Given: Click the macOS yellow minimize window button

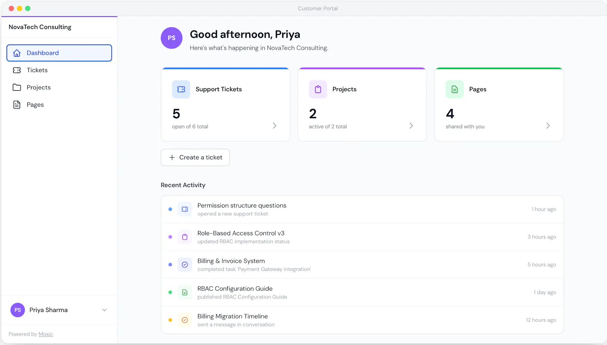Looking at the screenshot, I should coord(19,8).
